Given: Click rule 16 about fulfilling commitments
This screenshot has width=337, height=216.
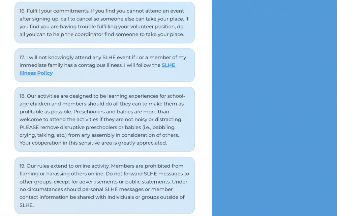Looking at the screenshot, I should 105,23.
